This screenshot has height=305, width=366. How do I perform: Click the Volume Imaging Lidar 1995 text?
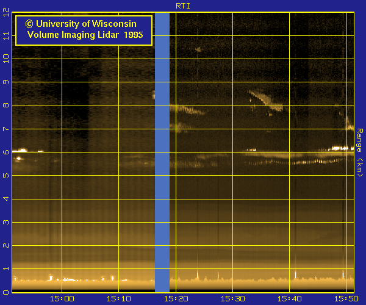85,35
